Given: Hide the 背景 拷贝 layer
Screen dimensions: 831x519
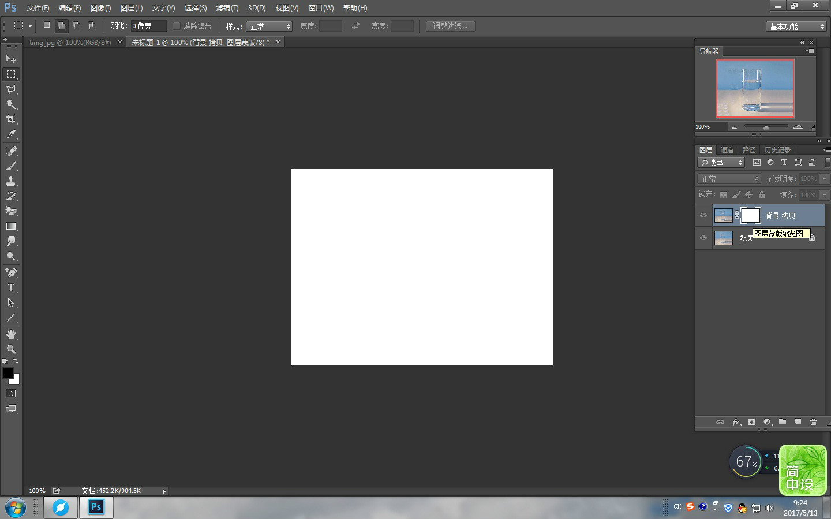Looking at the screenshot, I should click(x=703, y=216).
